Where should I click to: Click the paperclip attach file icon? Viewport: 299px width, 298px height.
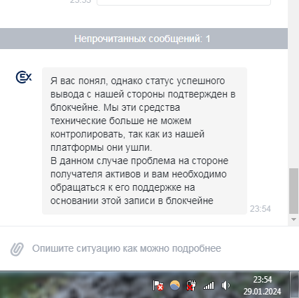click(x=17, y=249)
